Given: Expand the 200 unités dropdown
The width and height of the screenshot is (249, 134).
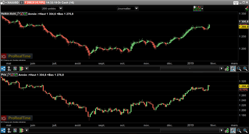Looking at the screenshot, I should click(x=61, y=8).
